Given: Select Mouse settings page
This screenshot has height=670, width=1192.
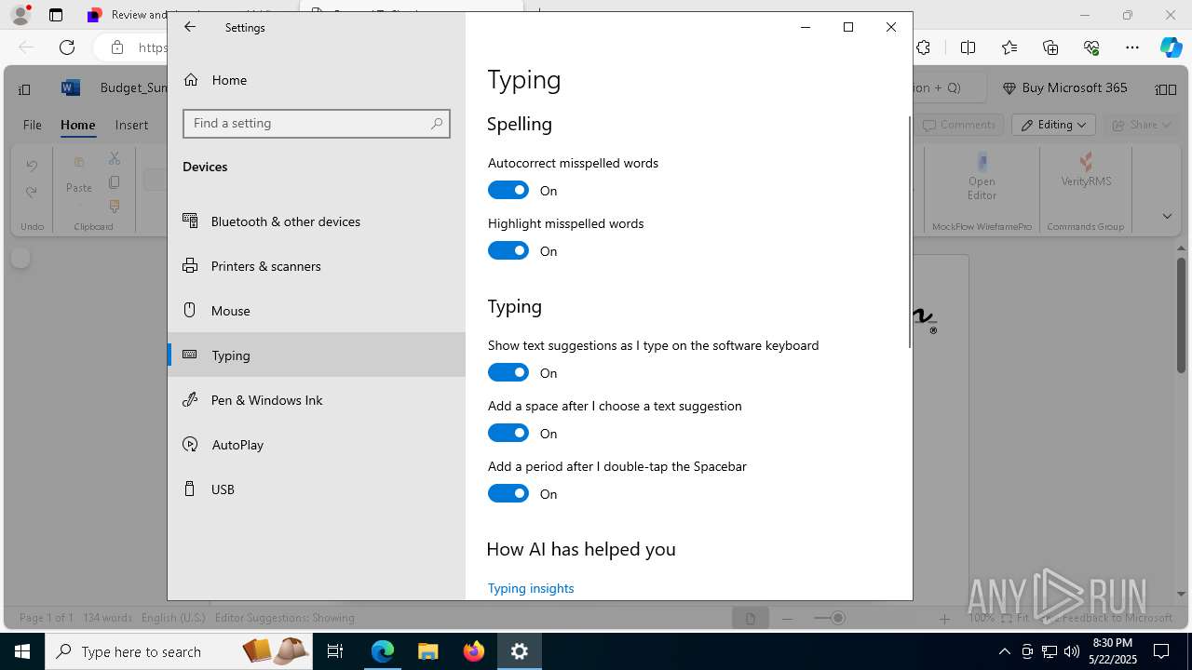Looking at the screenshot, I should click(317, 311).
